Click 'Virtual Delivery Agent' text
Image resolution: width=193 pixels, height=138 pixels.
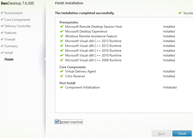coord(81,71)
